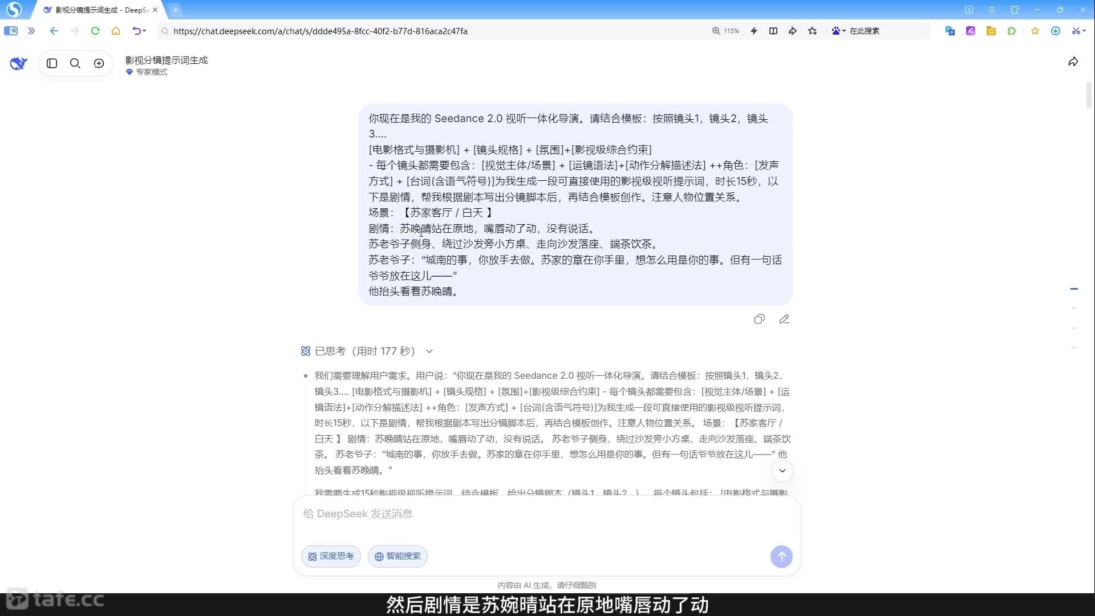Expand the hidden toolbar double-chevron
The height and width of the screenshot is (616, 1095).
(31, 31)
